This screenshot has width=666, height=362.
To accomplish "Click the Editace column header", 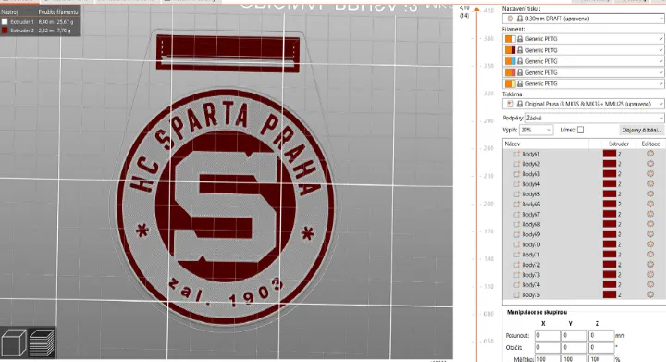I will point(650,144).
